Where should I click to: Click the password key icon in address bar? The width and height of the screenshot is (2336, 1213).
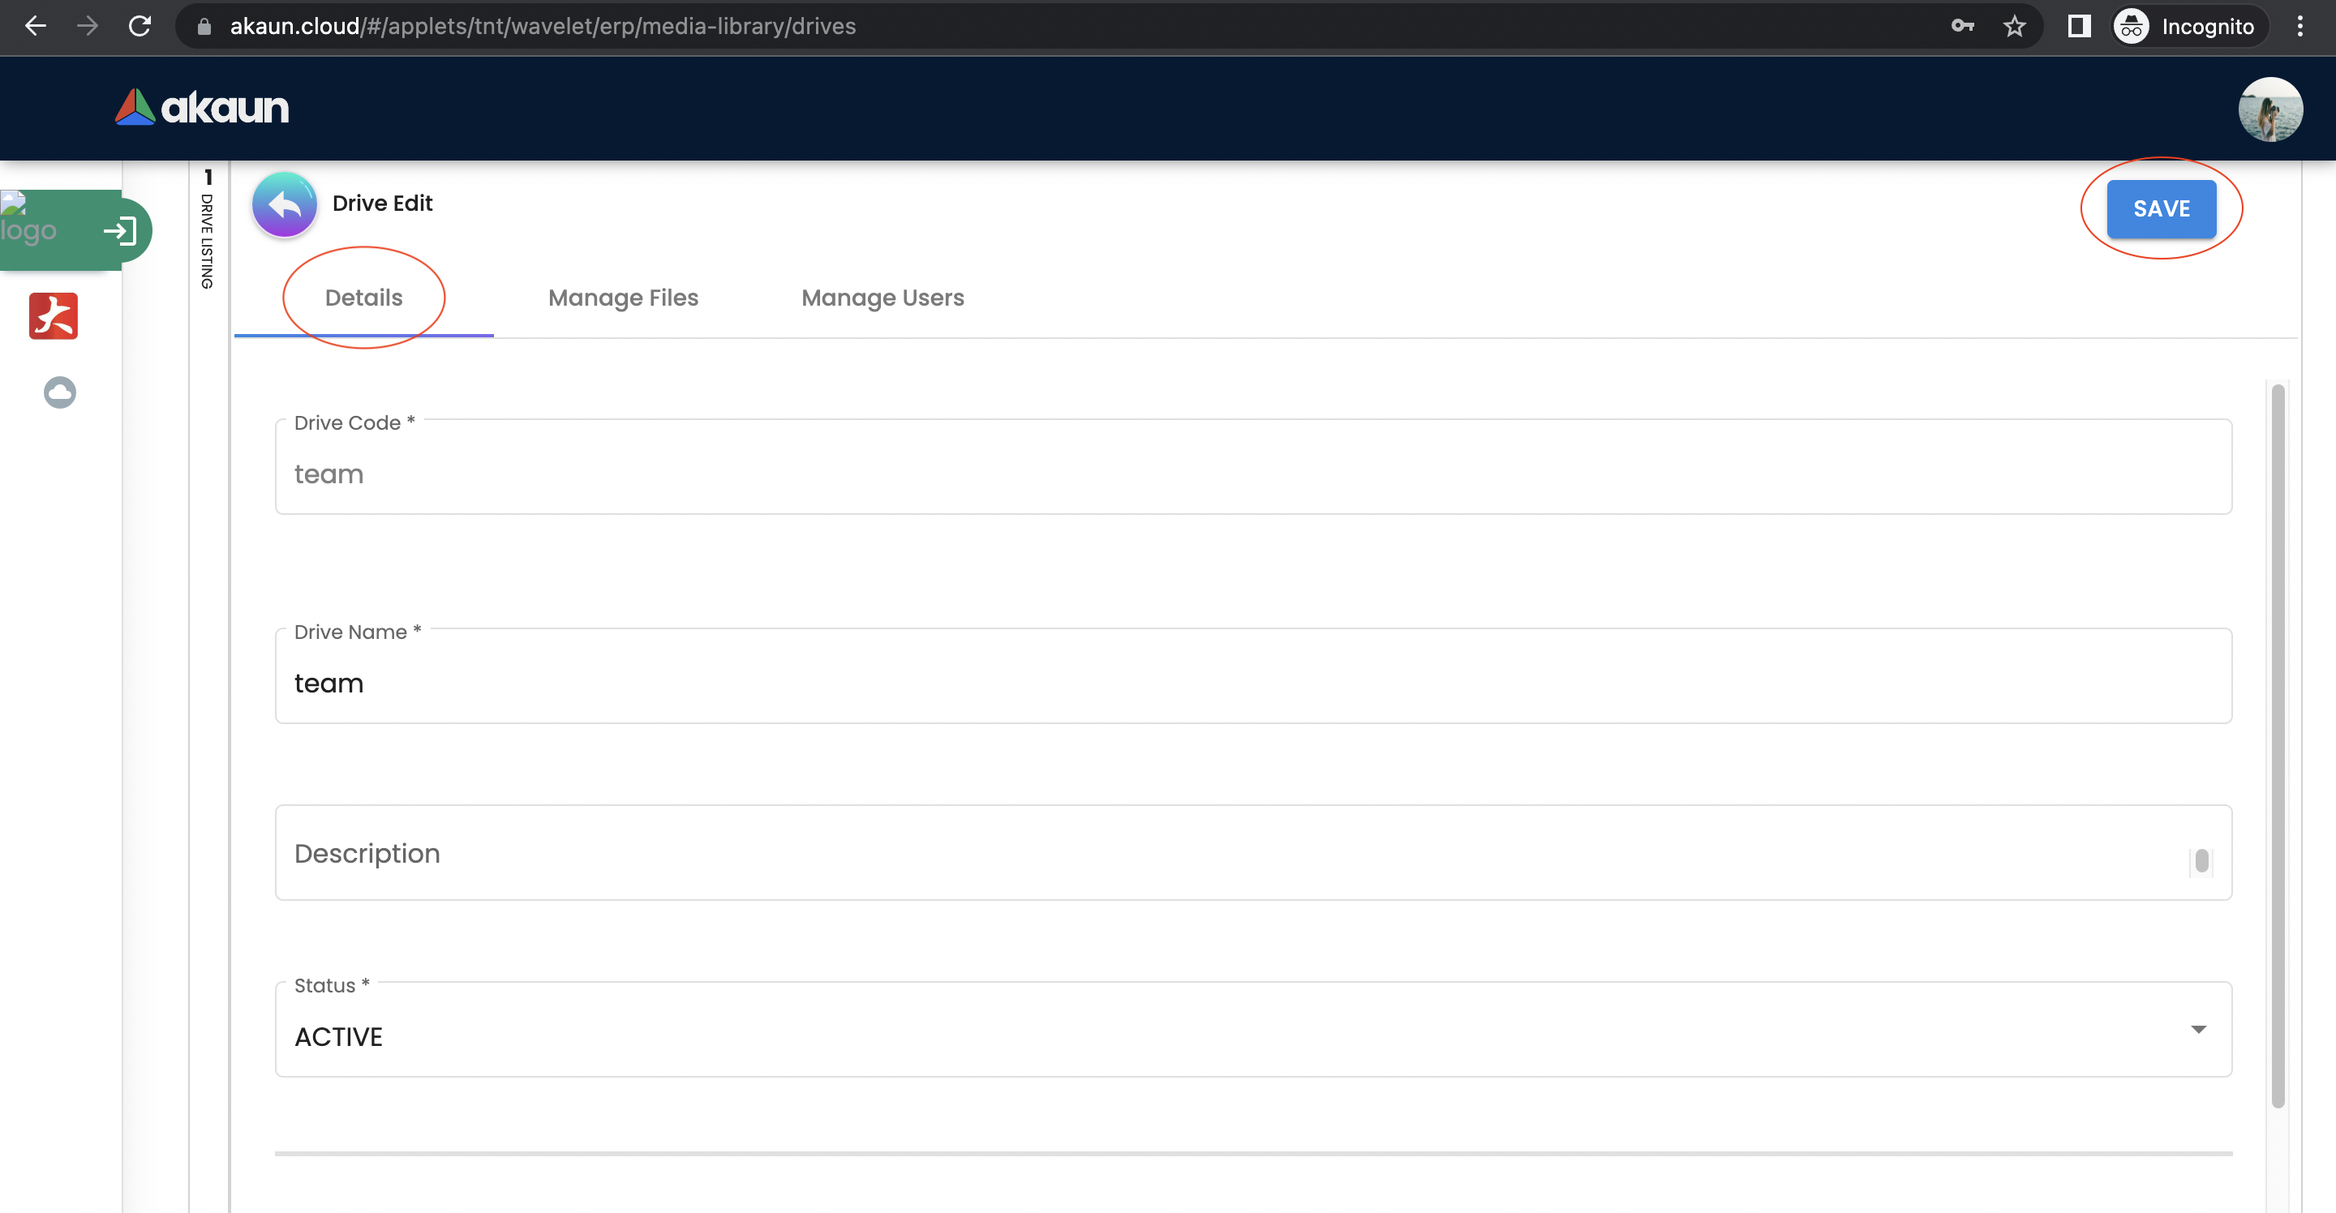(x=1962, y=26)
